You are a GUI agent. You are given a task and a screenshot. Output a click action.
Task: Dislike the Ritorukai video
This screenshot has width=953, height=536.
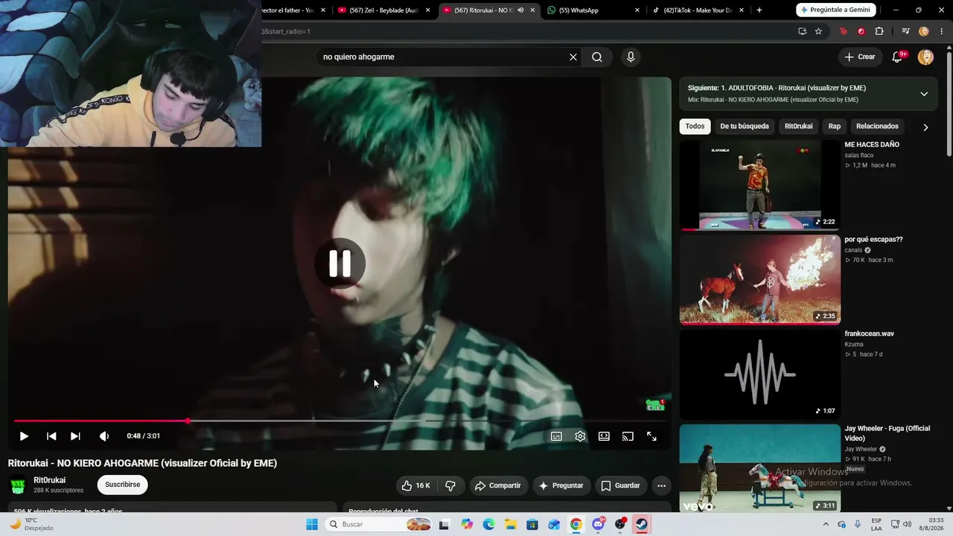click(x=450, y=485)
